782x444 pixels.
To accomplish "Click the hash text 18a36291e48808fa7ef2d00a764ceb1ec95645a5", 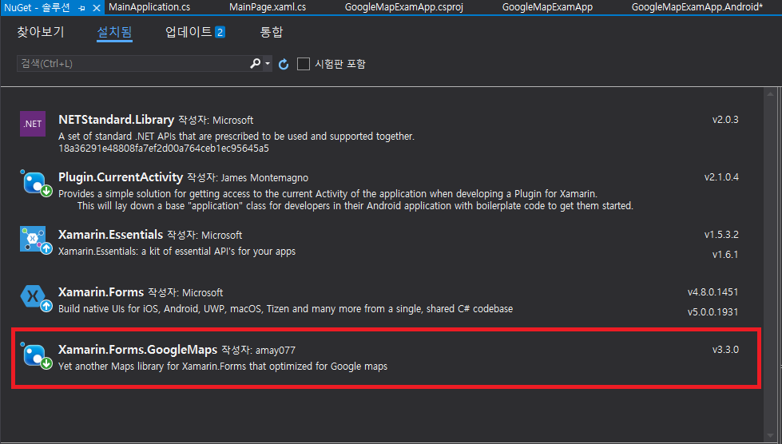I will (x=164, y=149).
